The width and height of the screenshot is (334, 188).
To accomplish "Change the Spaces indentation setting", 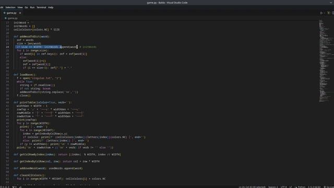I will tap(272, 187).
